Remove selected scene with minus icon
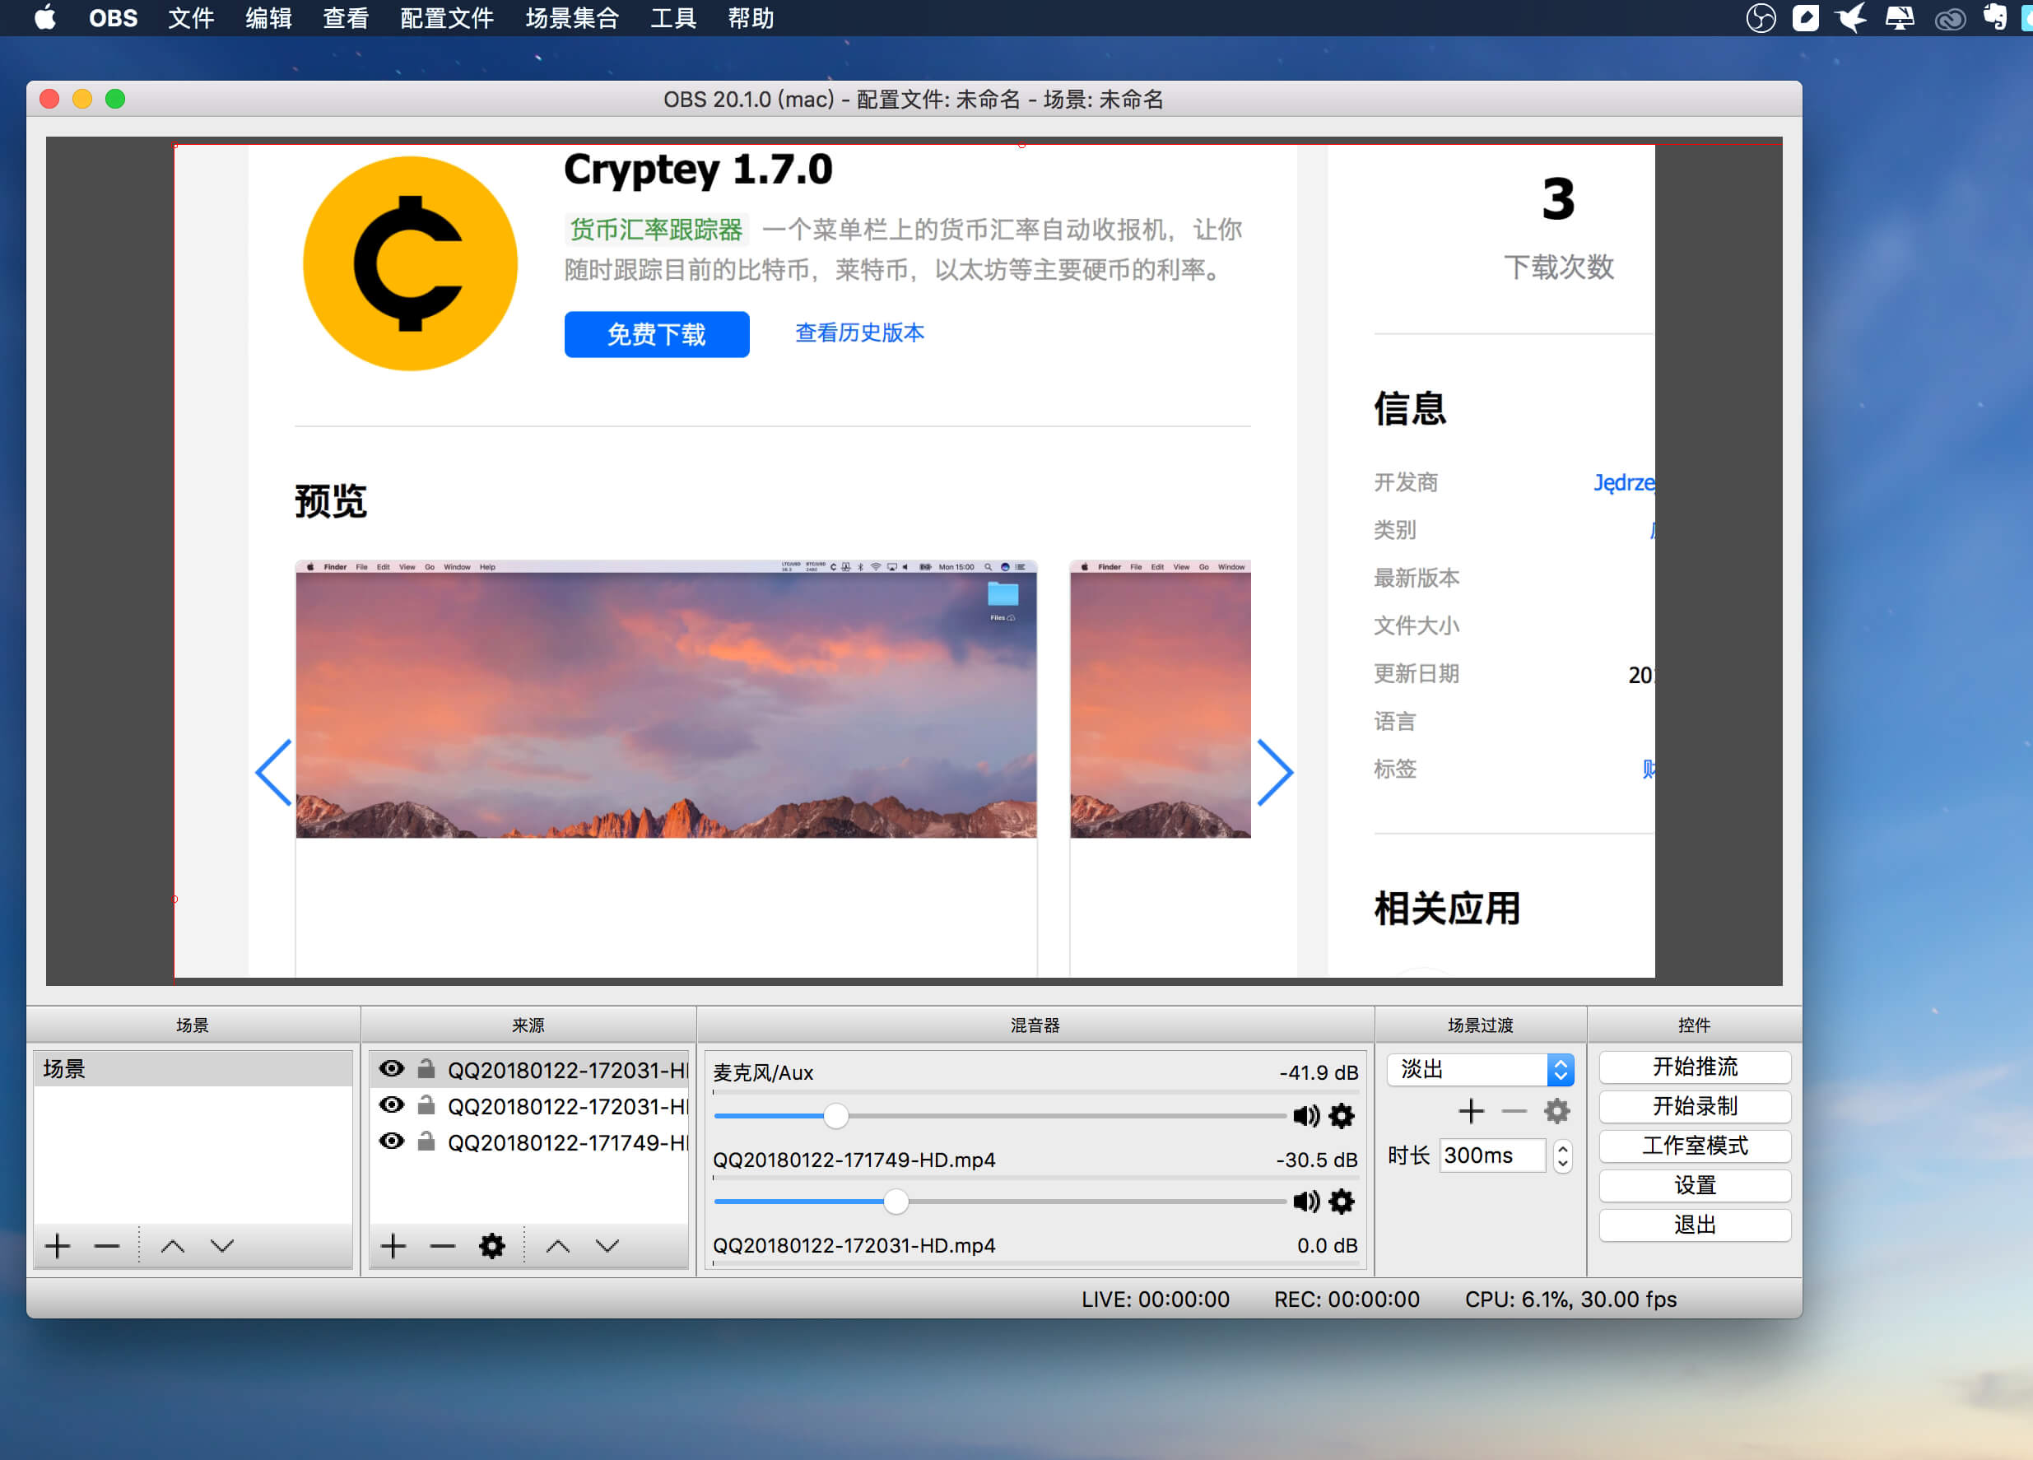This screenshot has width=2033, height=1460. pyautogui.click(x=107, y=1246)
